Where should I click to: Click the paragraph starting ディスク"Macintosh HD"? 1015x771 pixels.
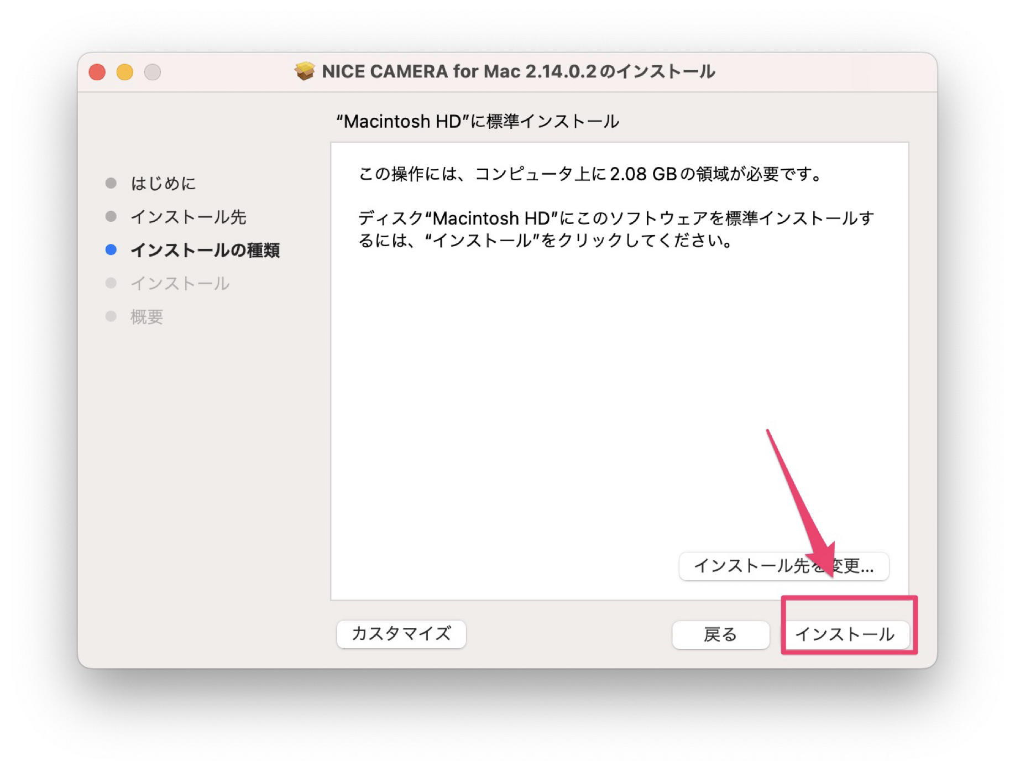616,230
